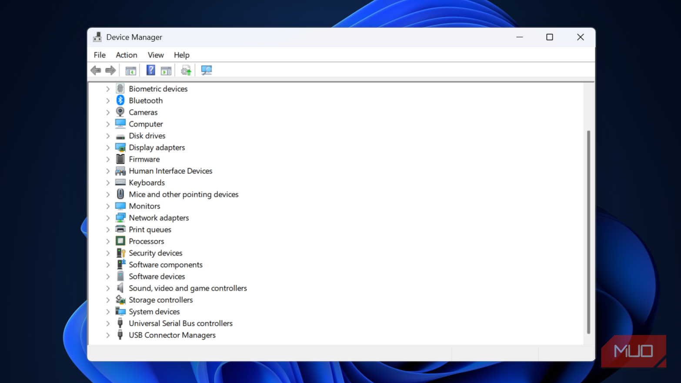Expand the Software components node
The height and width of the screenshot is (383, 681).
[108, 265]
